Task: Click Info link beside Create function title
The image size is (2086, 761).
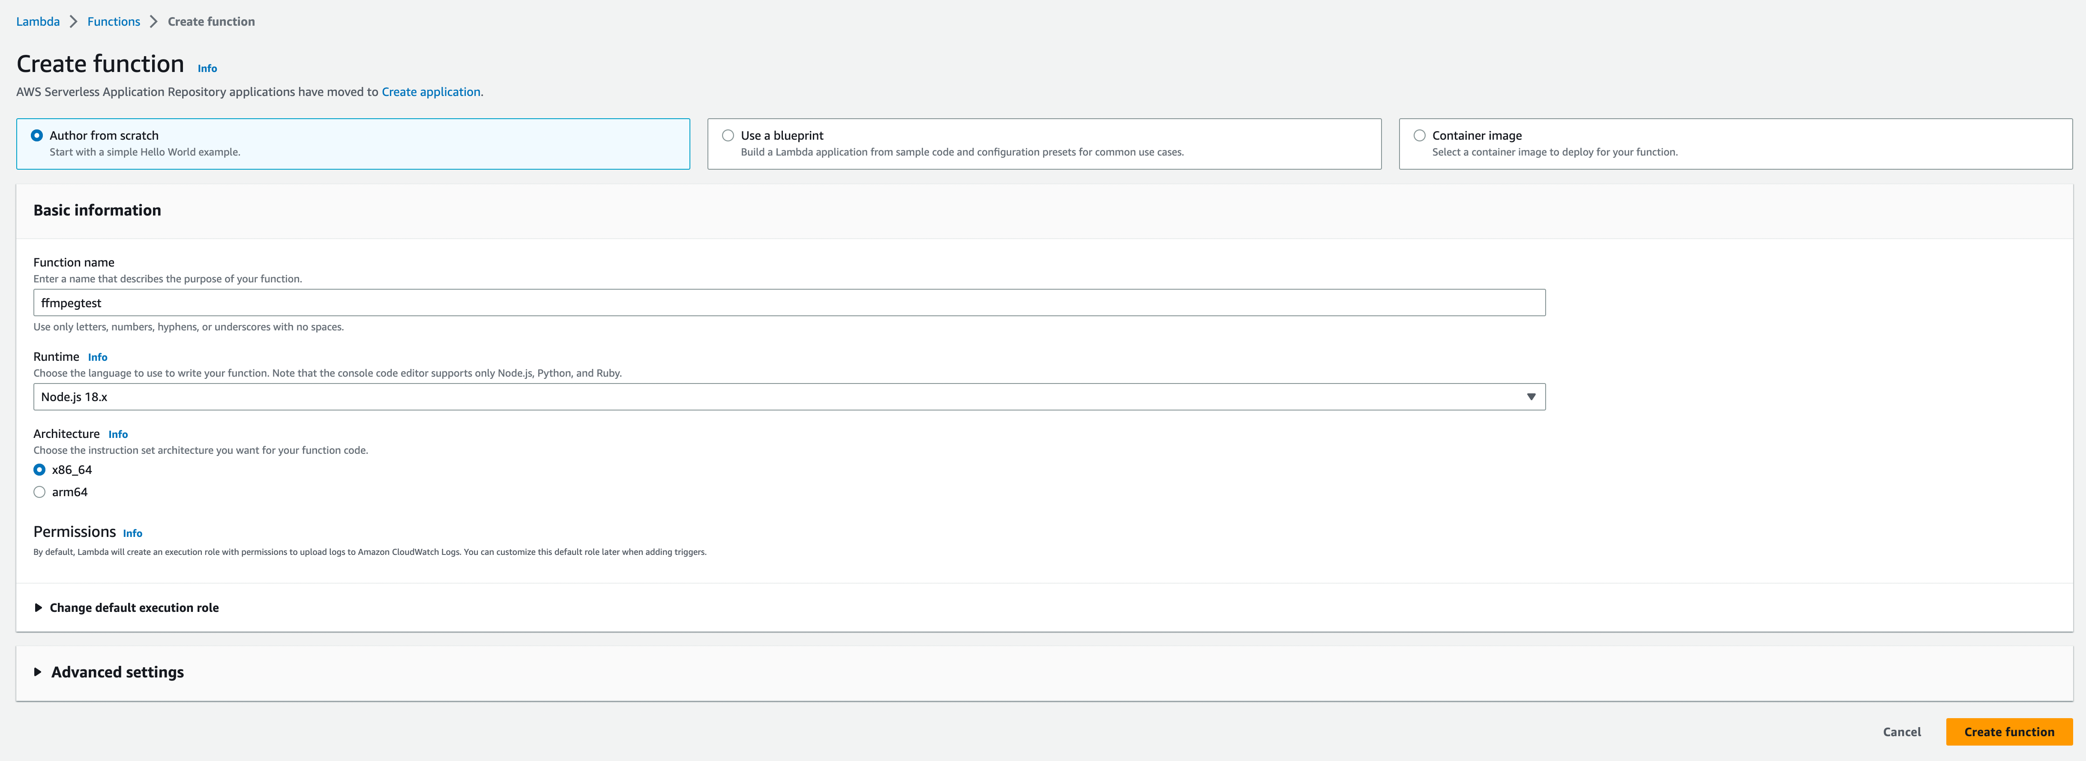Action: click(207, 69)
